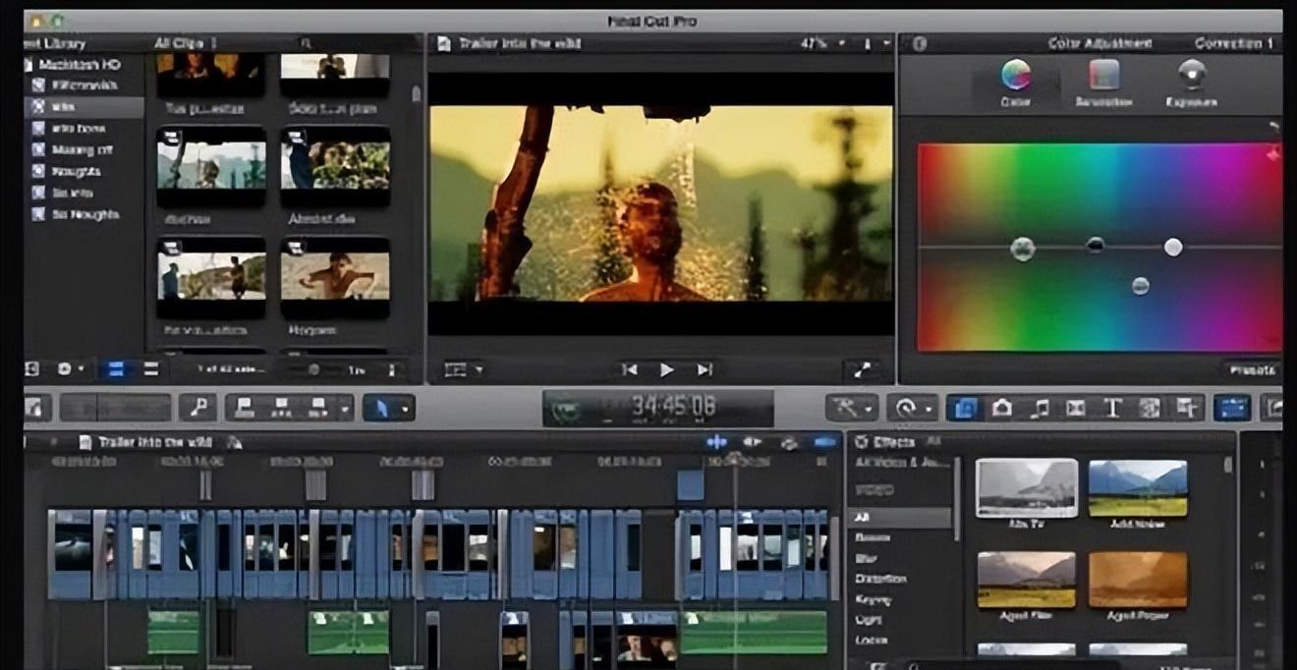Go to the previous edit in the viewer

[x=630, y=369]
